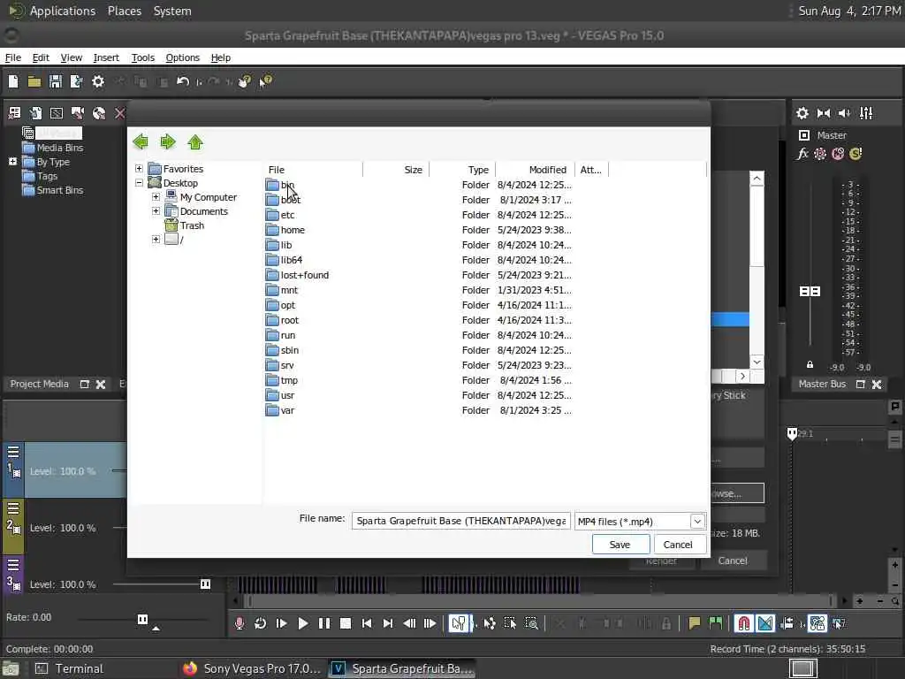Screen dimensions: 905x679
Task: Click Cancel in the file dialog
Action: [x=679, y=545]
